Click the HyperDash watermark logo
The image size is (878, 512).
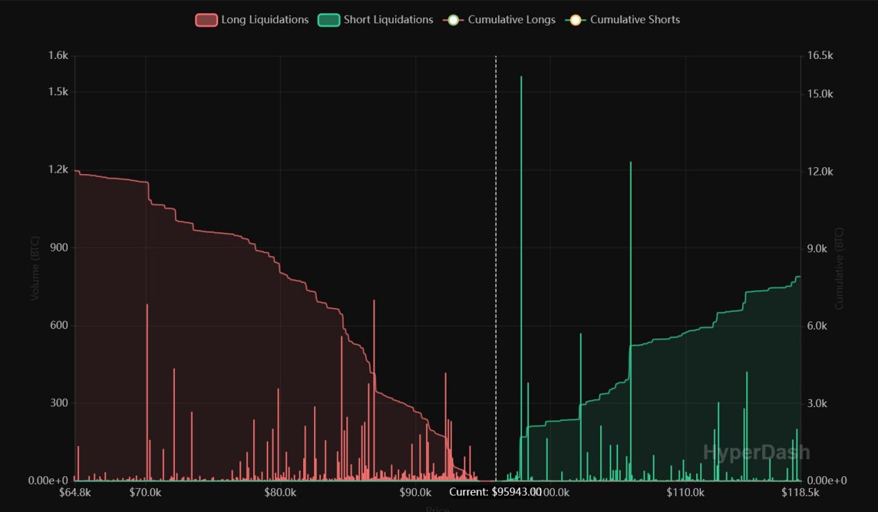point(756,452)
